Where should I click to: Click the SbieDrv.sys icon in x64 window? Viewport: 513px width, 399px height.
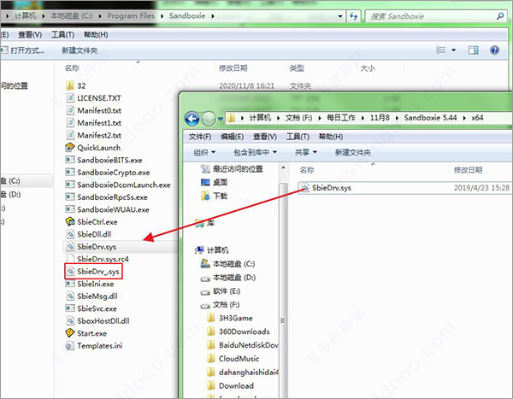(305, 188)
